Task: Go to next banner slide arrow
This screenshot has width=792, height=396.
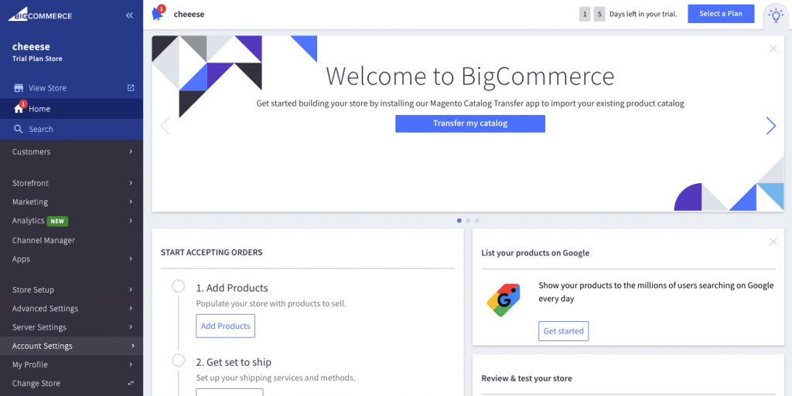Action: tap(770, 126)
